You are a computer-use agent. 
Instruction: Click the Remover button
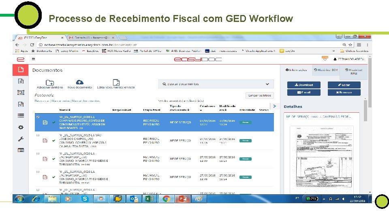point(344,92)
